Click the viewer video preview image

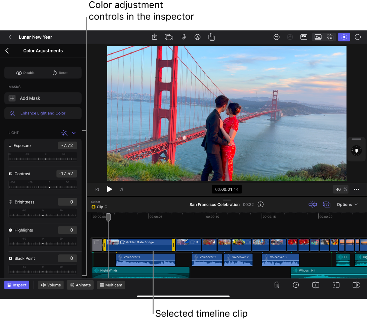point(227,113)
